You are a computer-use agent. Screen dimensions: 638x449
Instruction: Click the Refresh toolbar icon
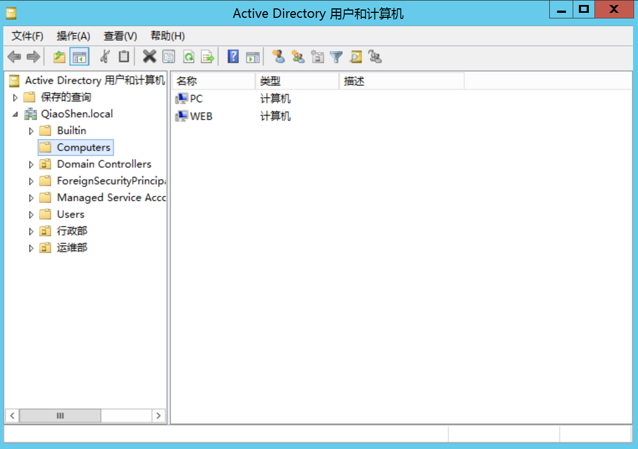click(189, 56)
